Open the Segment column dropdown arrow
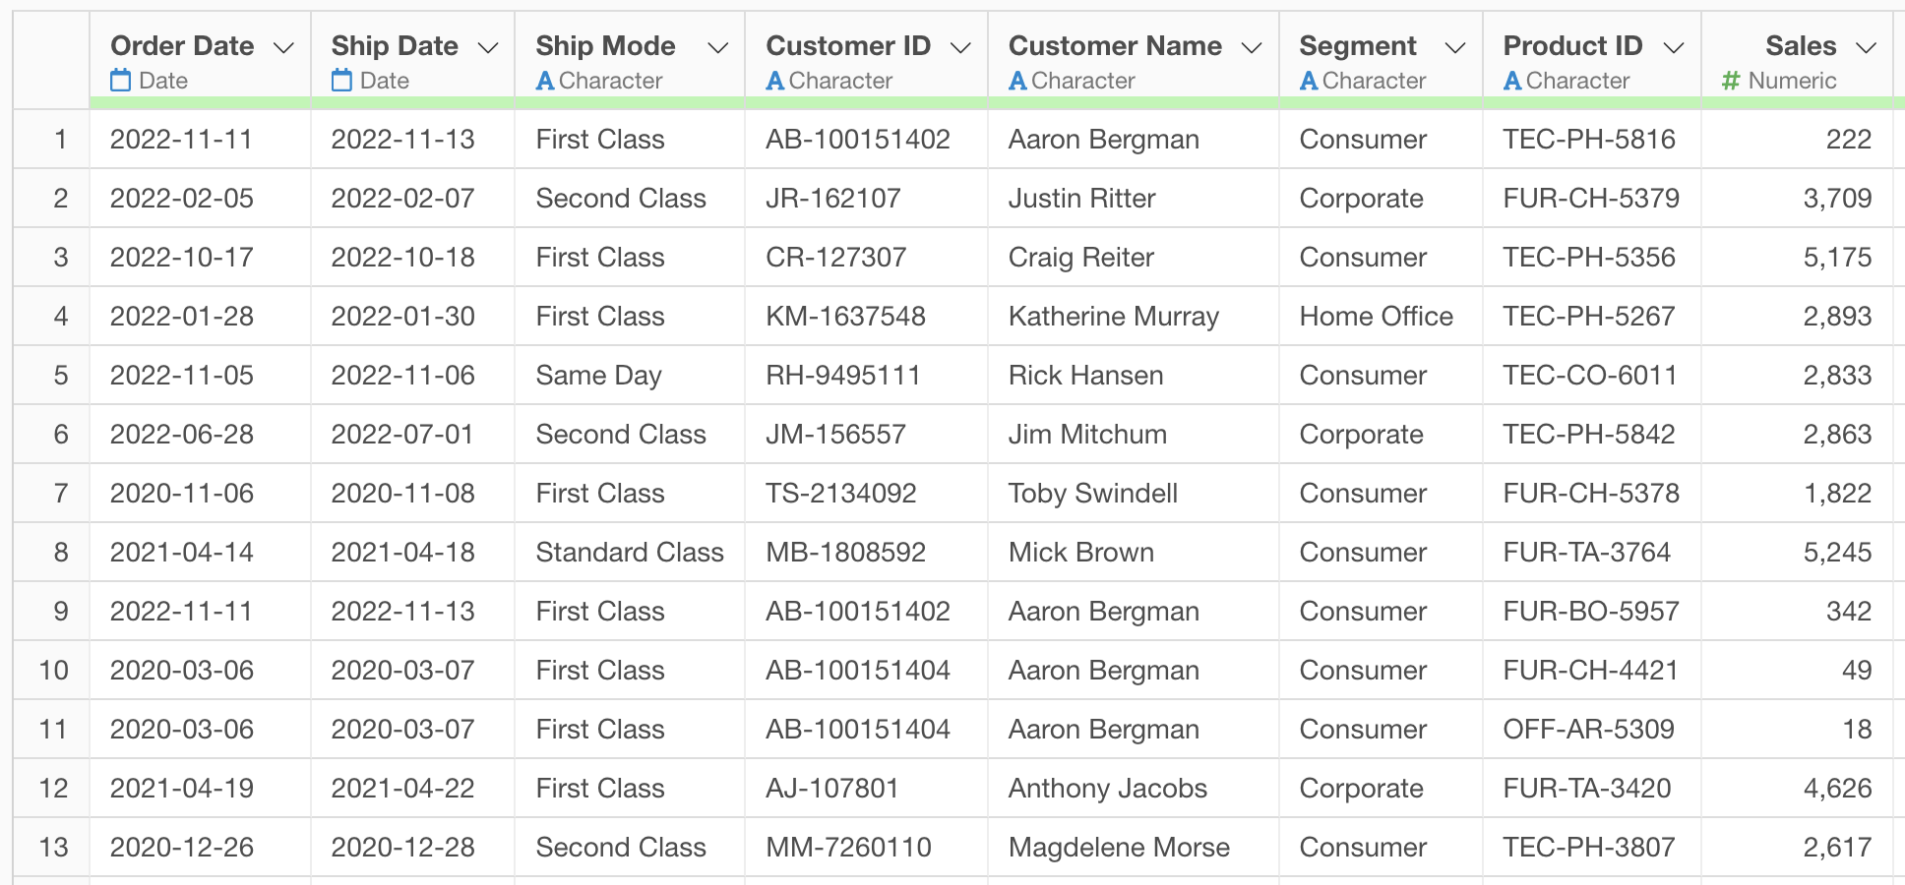Screen dimensions: 1905x885 [x=1455, y=47]
